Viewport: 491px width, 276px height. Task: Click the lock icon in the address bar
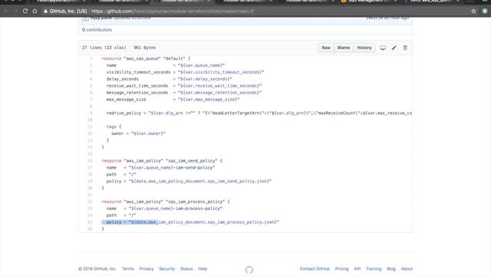pos(45,11)
